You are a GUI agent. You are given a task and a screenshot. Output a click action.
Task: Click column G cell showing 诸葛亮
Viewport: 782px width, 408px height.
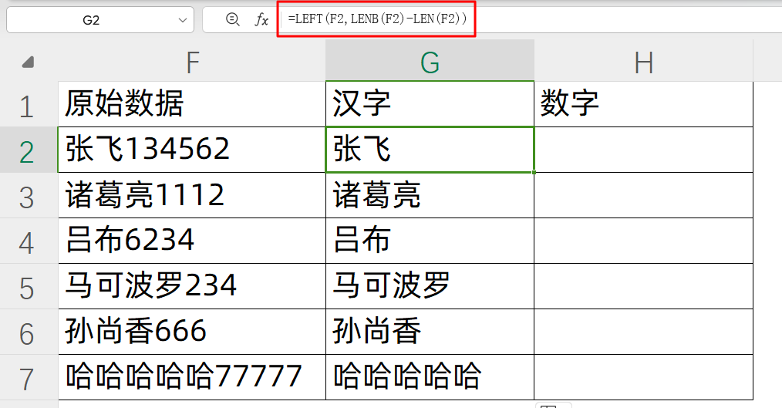click(x=430, y=196)
